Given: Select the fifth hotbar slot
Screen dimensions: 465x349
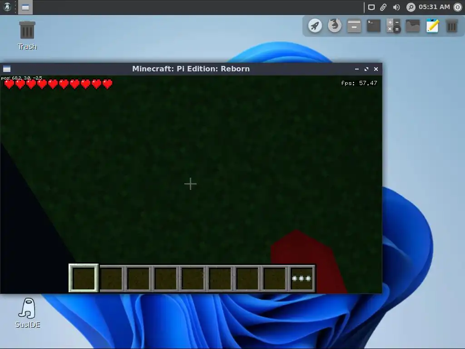Looking at the screenshot, I should pos(193,279).
